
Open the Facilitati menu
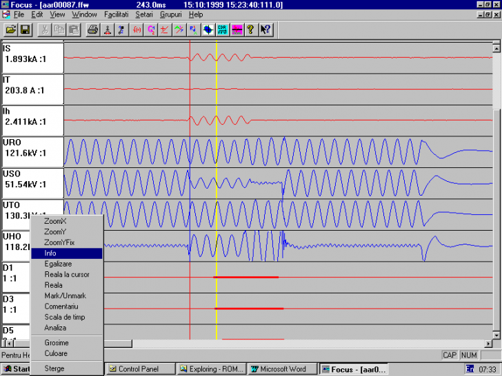point(116,14)
